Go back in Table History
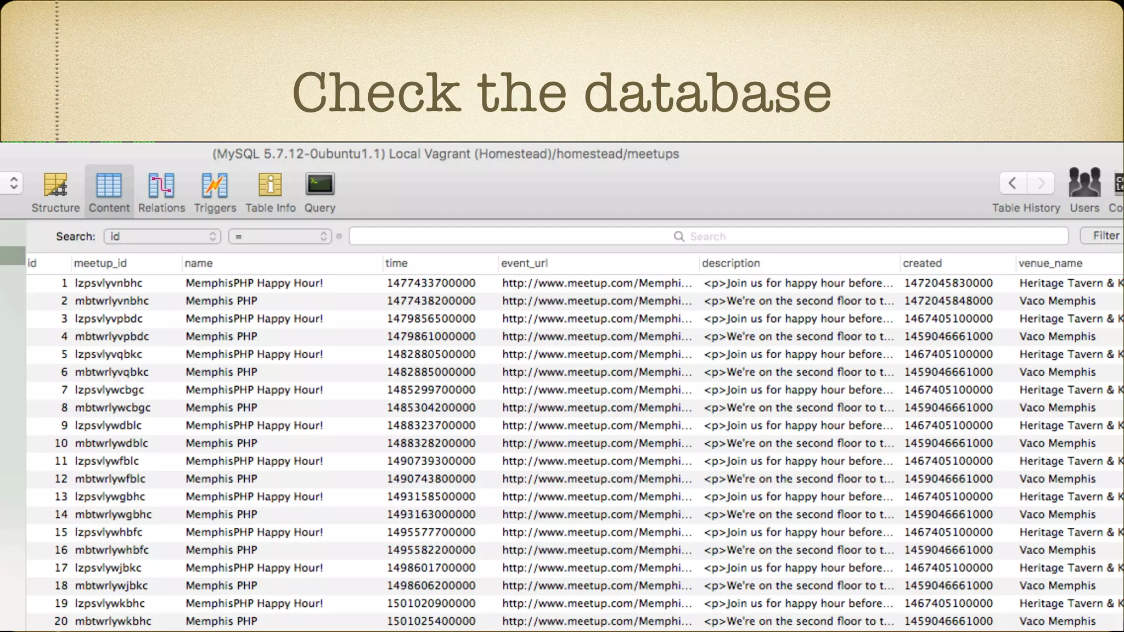This screenshot has width=1124, height=632. click(x=1013, y=183)
